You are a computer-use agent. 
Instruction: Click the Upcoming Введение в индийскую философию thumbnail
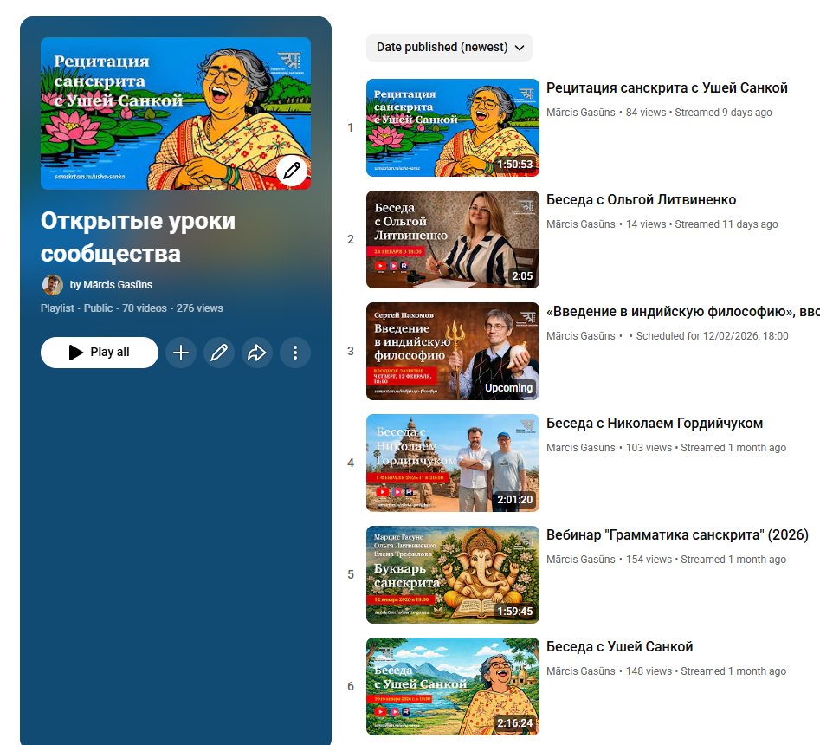[x=452, y=351]
